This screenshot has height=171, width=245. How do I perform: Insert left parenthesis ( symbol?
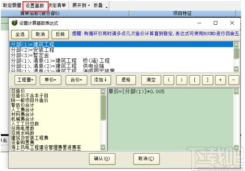[169, 80]
